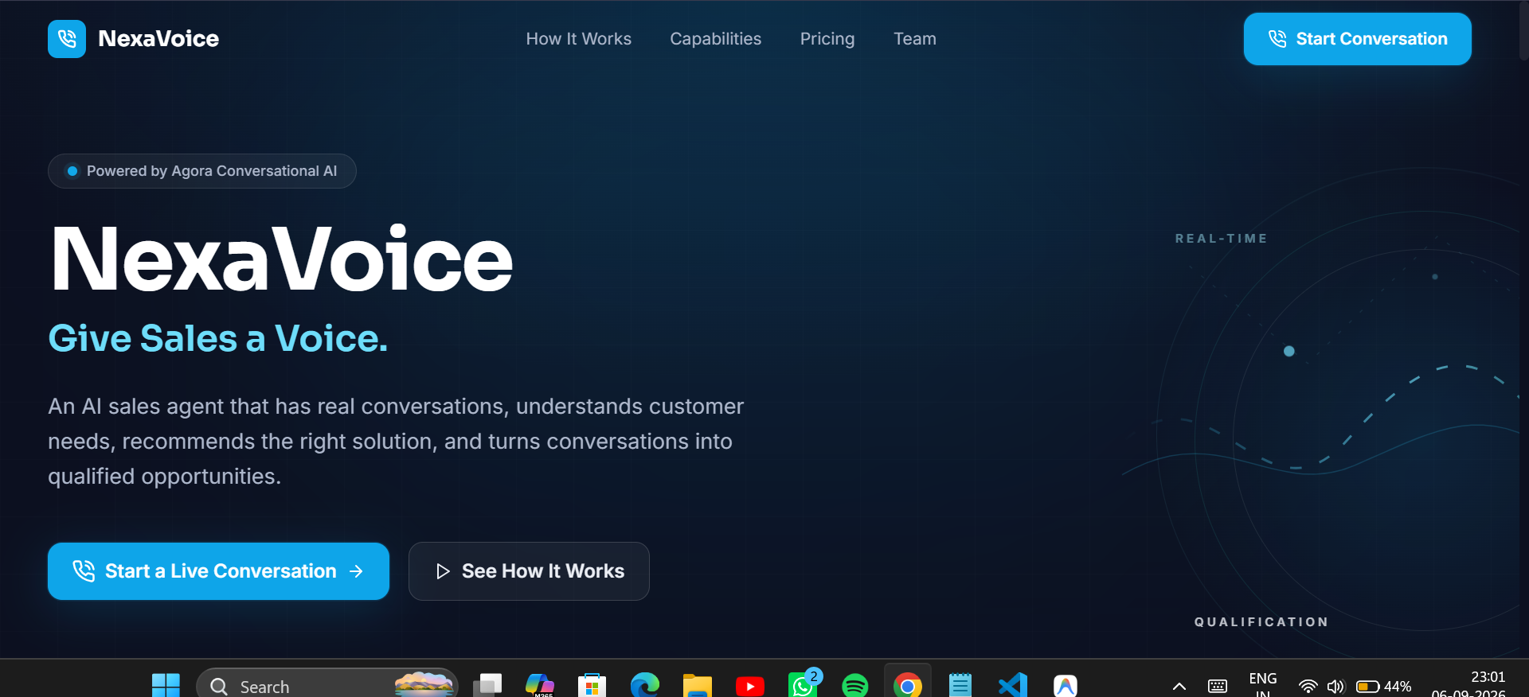
Task: Open the Windows Start menu
Action: 166,686
